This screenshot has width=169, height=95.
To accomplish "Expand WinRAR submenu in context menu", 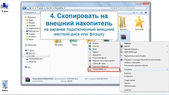I will (144, 46).
